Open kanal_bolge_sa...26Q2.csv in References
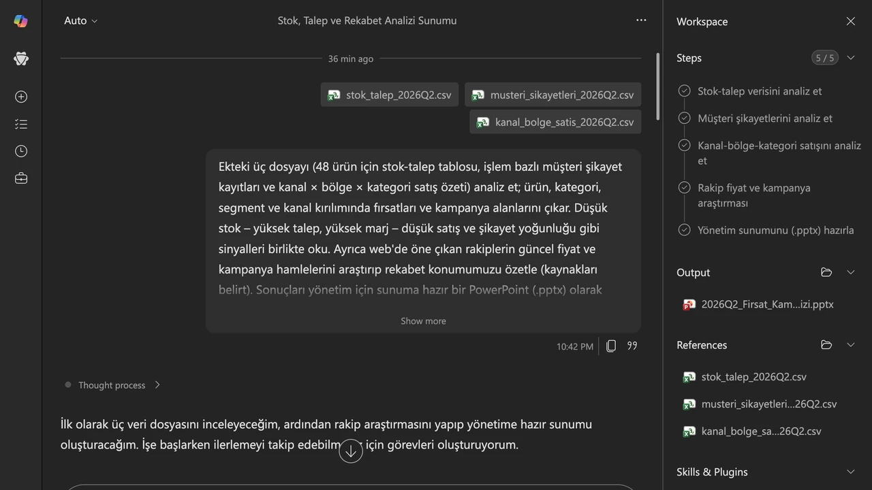 (761, 431)
